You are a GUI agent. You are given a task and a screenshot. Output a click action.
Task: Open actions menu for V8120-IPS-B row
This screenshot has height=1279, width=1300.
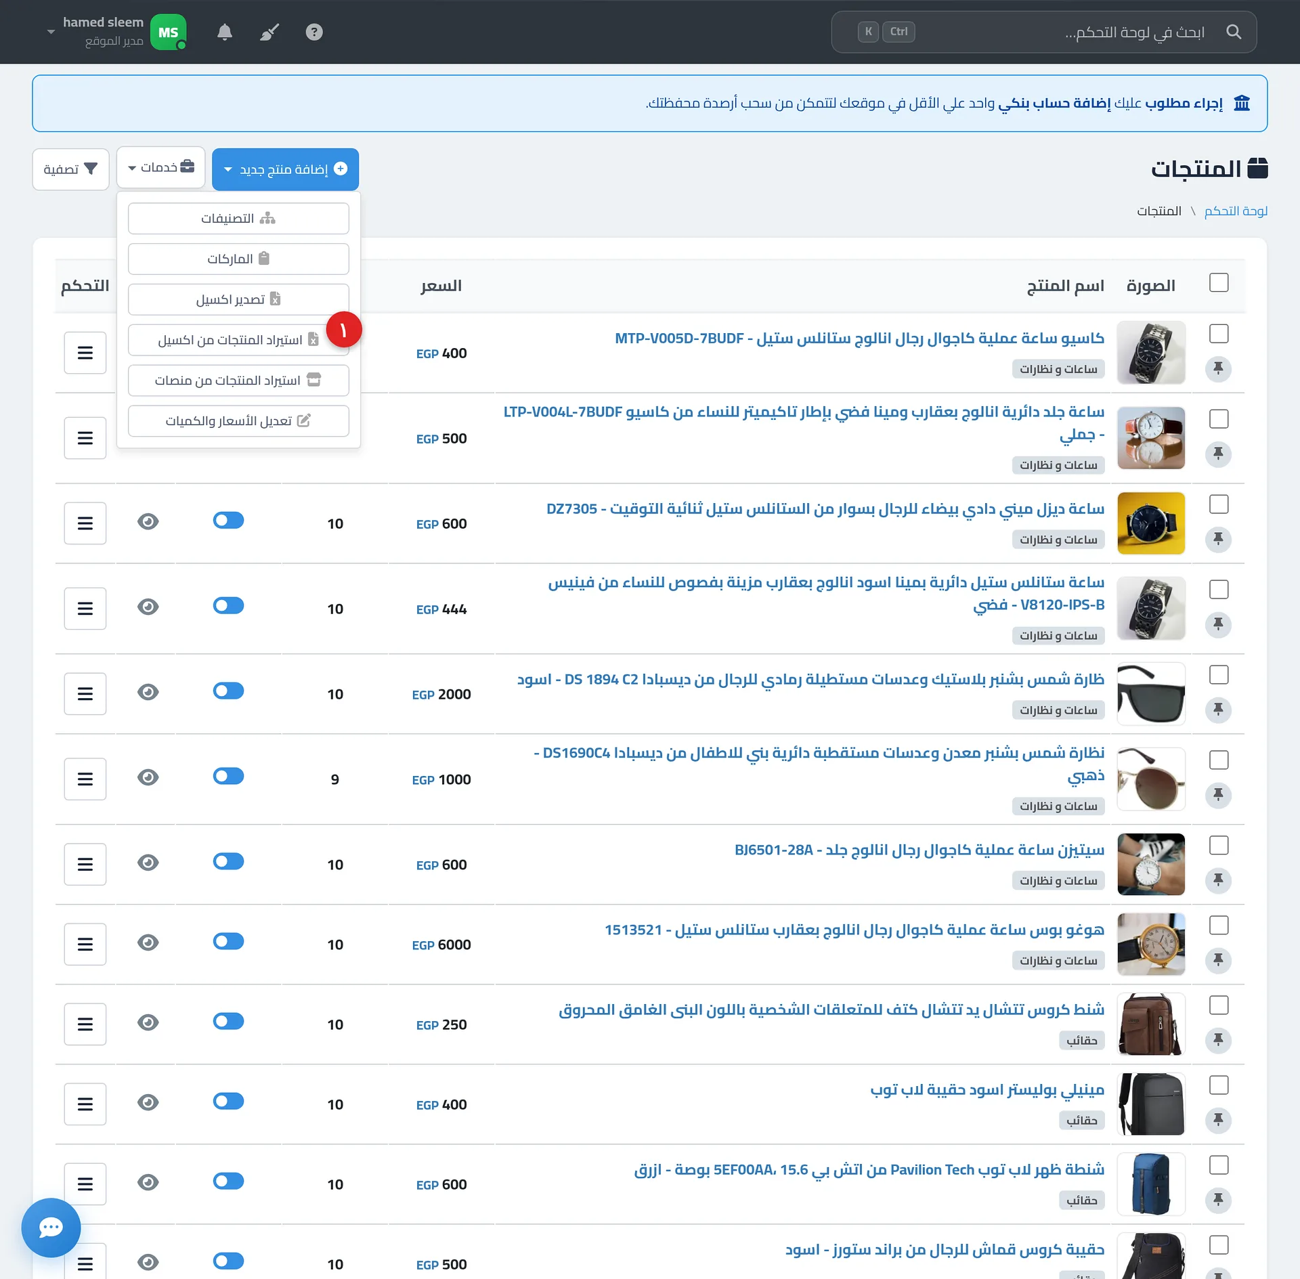coord(85,609)
